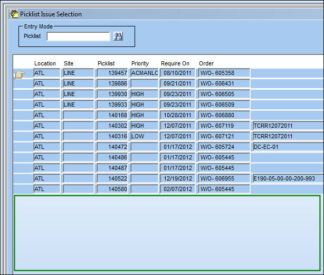Select picklist number 140472 cell

[112, 147]
